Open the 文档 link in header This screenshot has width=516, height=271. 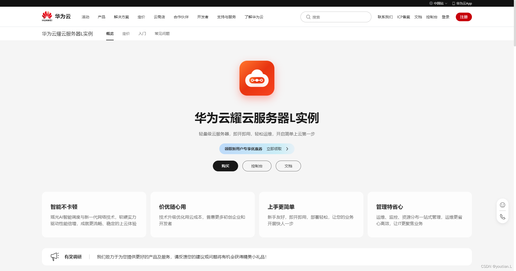click(418, 17)
